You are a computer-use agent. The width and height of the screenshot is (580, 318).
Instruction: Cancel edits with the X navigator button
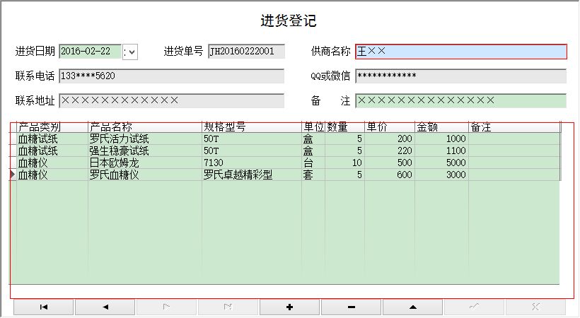coord(535,307)
